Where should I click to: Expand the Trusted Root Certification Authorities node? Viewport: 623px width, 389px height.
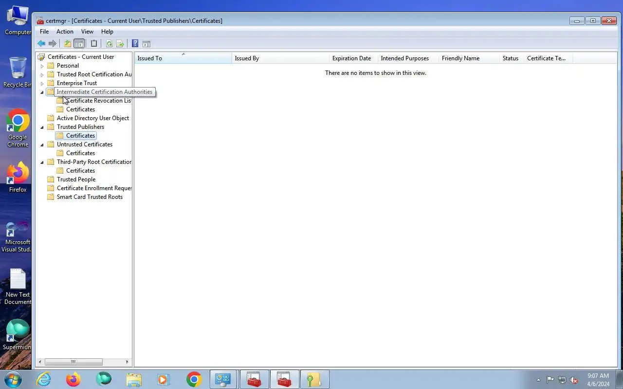(42, 74)
